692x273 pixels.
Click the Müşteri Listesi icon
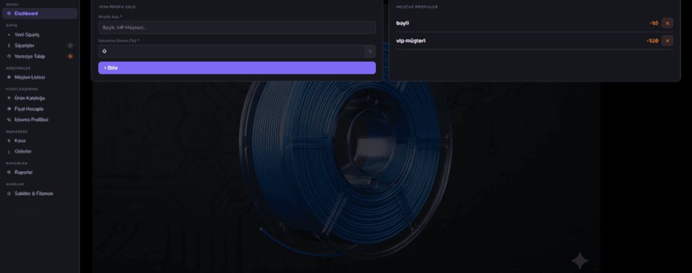(x=9, y=77)
